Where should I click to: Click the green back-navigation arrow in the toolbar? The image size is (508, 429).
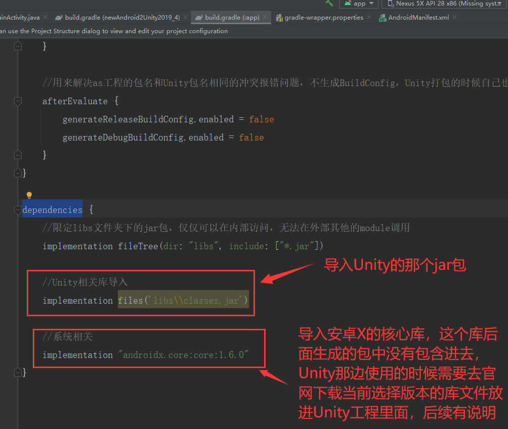coord(330,4)
